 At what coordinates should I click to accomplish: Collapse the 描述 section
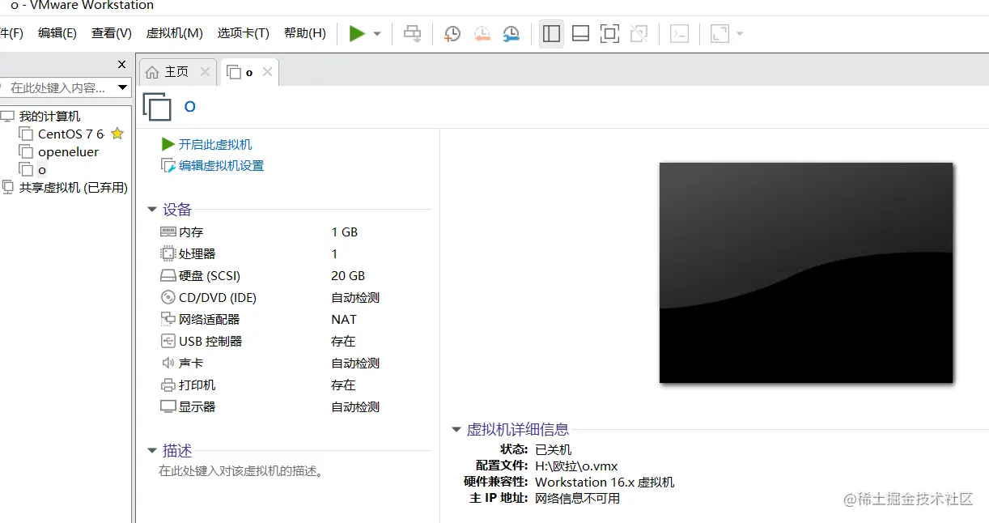[152, 451]
